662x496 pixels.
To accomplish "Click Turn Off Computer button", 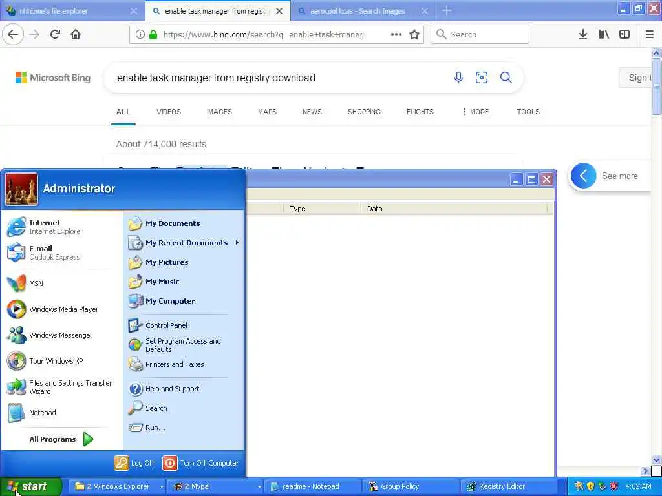I will [201, 463].
